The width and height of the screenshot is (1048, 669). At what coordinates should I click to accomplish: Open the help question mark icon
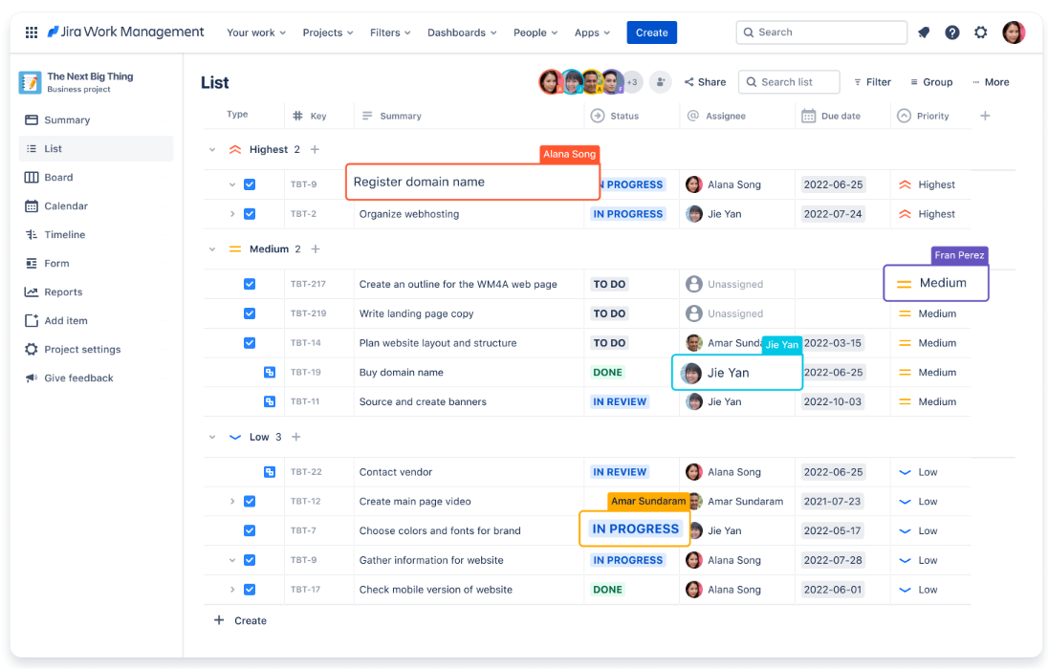952,32
